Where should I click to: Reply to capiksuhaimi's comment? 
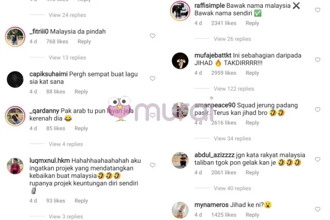click(81, 92)
